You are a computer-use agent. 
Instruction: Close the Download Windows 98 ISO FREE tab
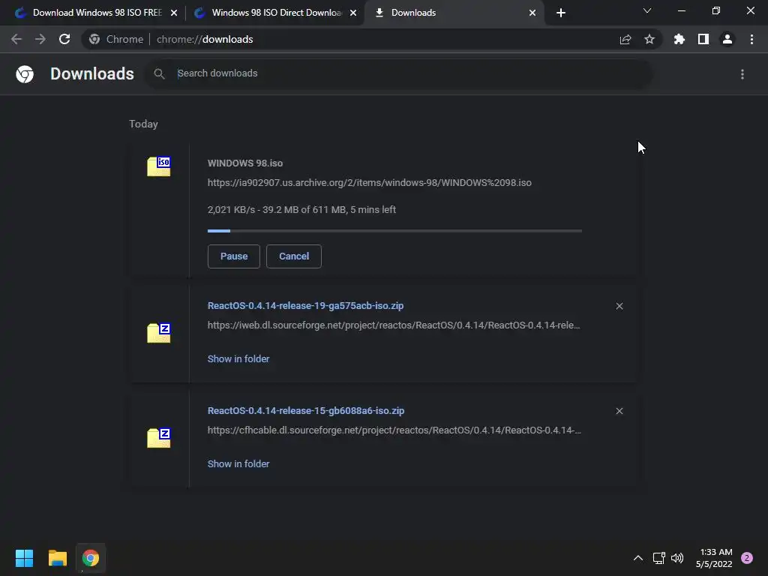[x=174, y=13]
